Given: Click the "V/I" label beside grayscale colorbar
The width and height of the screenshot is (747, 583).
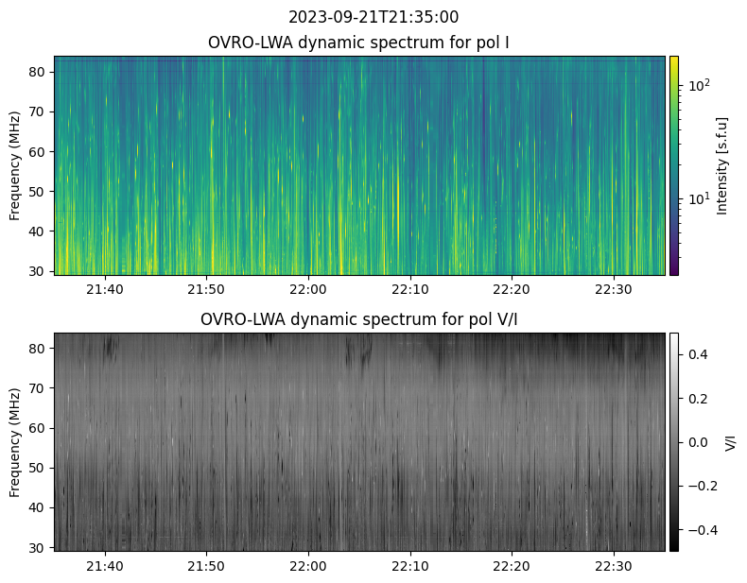Looking at the screenshot, I should coord(729,441).
